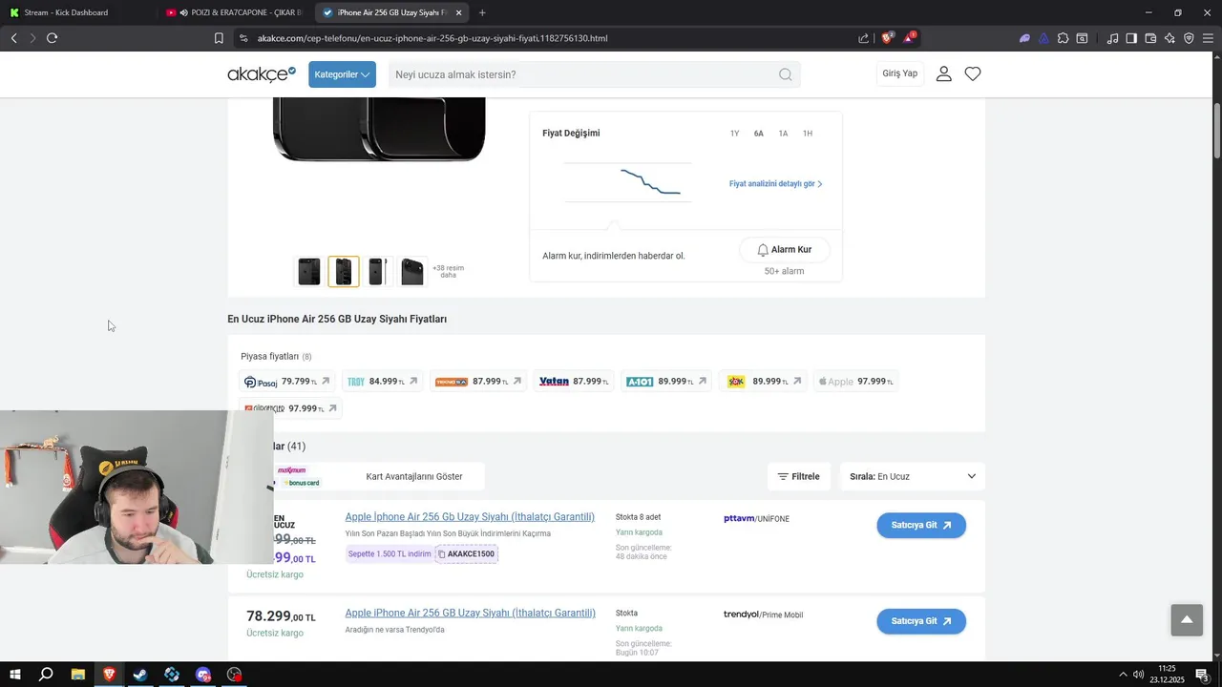Open File Explorer from taskbar

pyautogui.click(x=77, y=675)
